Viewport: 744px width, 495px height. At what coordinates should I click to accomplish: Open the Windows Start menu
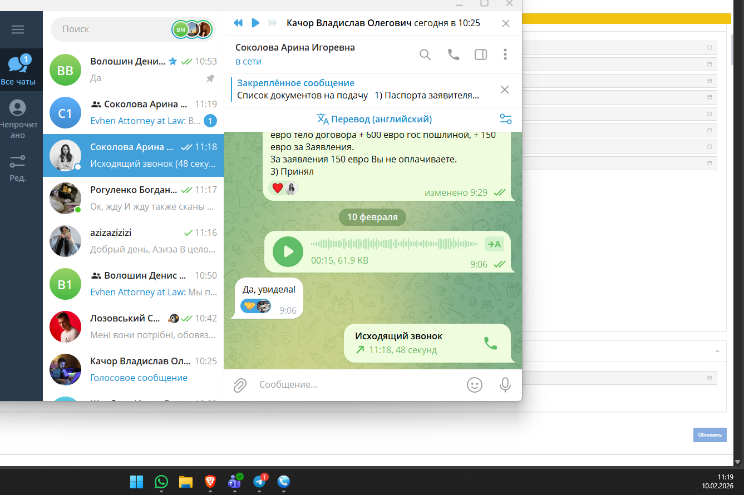click(x=136, y=482)
